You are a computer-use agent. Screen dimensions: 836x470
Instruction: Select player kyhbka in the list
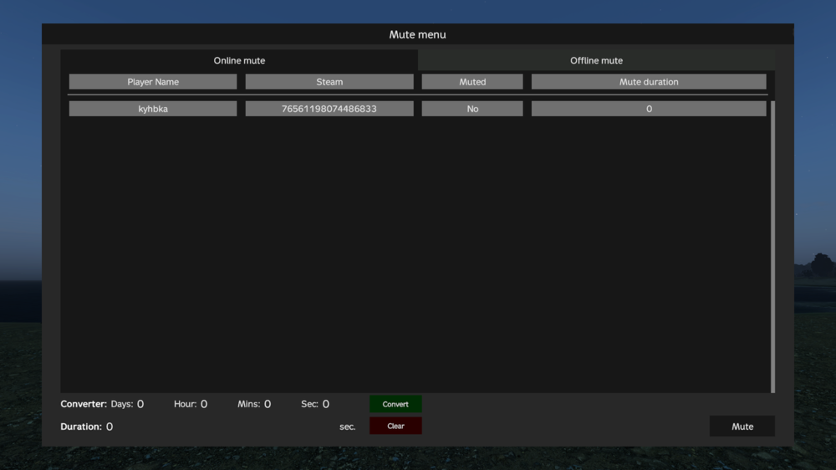pos(153,109)
